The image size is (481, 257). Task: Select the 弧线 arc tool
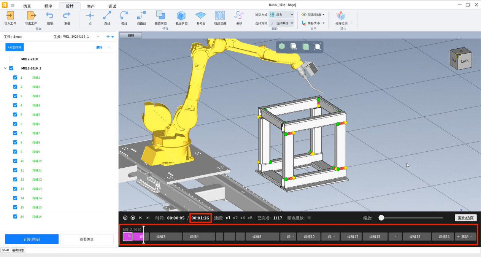(124, 16)
